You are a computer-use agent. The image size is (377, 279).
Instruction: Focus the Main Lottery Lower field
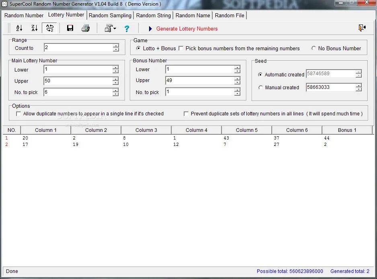[x=78, y=69]
